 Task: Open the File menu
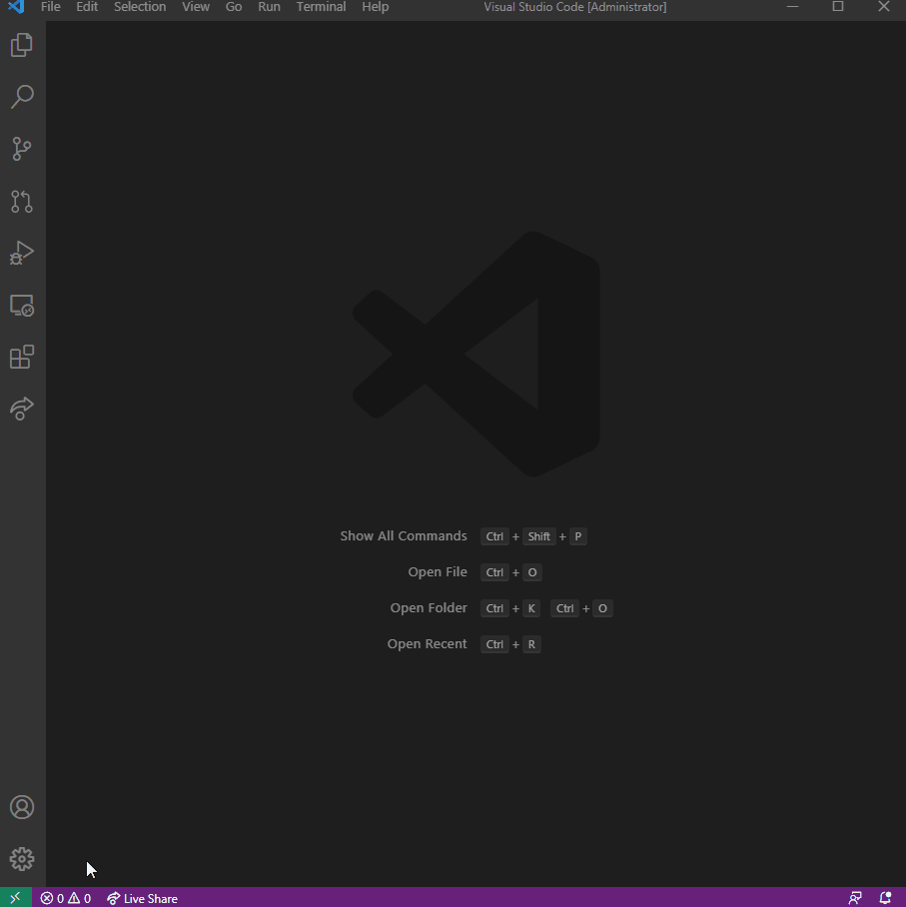coord(50,7)
